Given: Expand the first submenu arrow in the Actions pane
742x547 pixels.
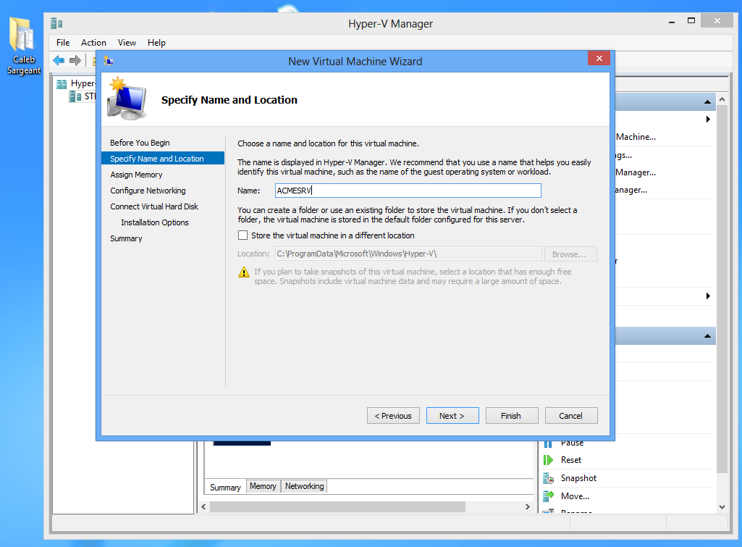Looking at the screenshot, I should click(708, 120).
